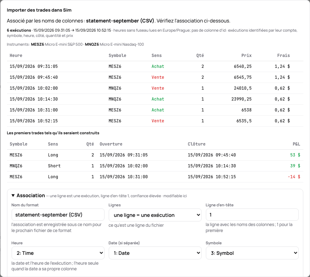Click the Prix column header
The height and width of the screenshot is (277, 310).
246,56
